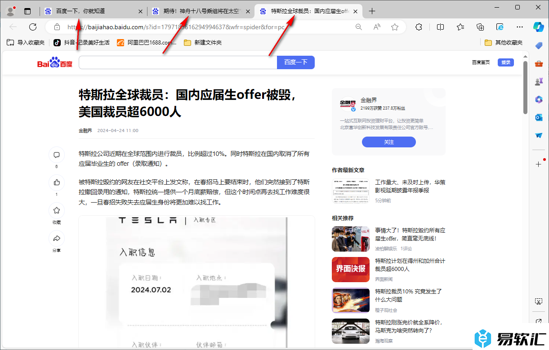This screenshot has height=350, width=549.
Task: Toggle split screen view
Action: [440, 27]
